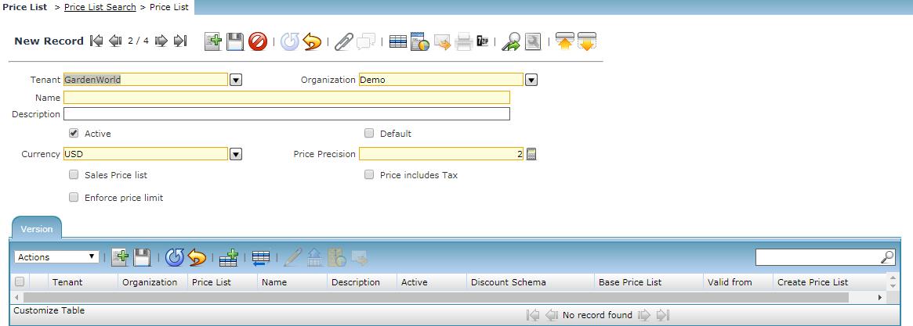Open the Tenant dropdown arrow
The height and width of the screenshot is (326, 913).
coord(236,80)
